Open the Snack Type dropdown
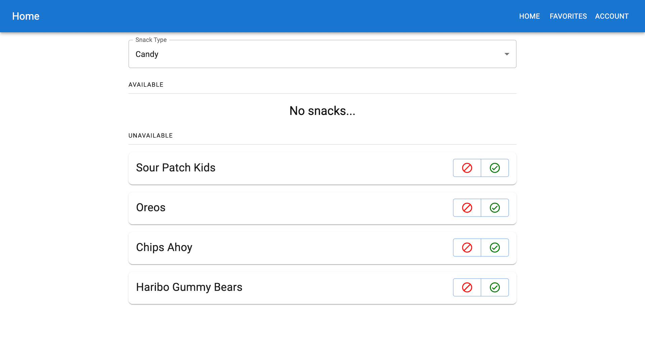The width and height of the screenshot is (645, 363). coord(322,54)
